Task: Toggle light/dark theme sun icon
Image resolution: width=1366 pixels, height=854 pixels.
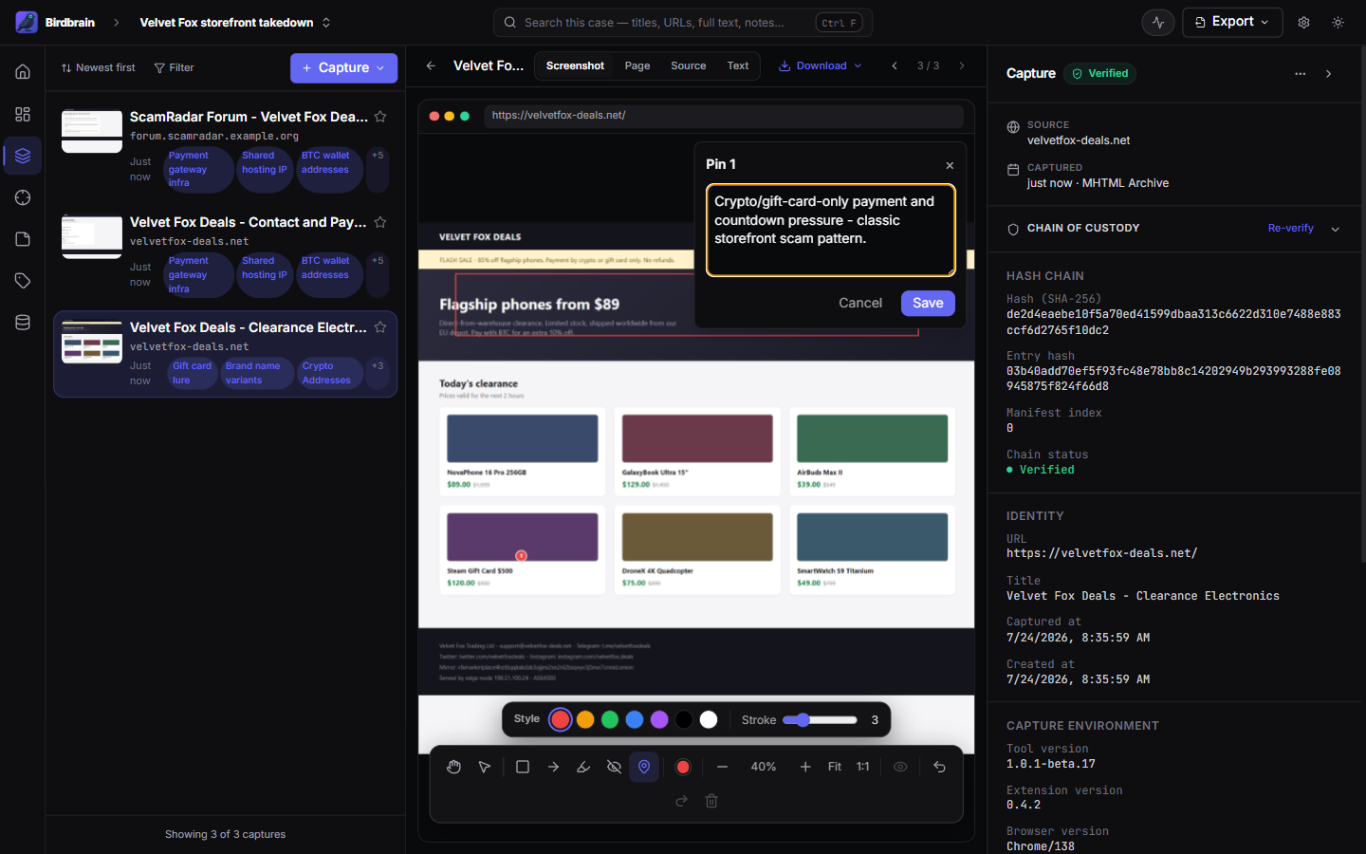Action: coord(1338,22)
